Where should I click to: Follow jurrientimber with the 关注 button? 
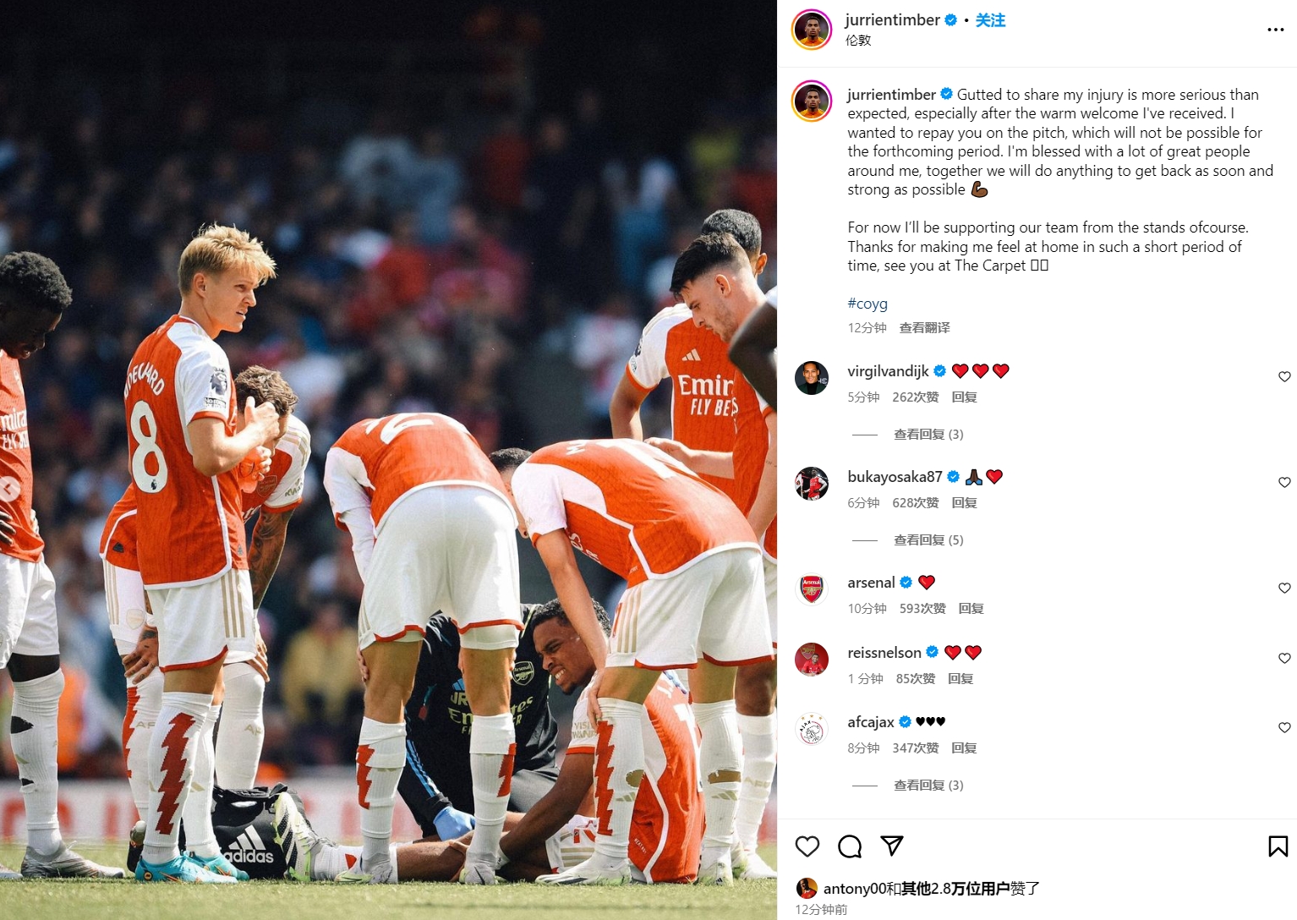tap(990, 20)
